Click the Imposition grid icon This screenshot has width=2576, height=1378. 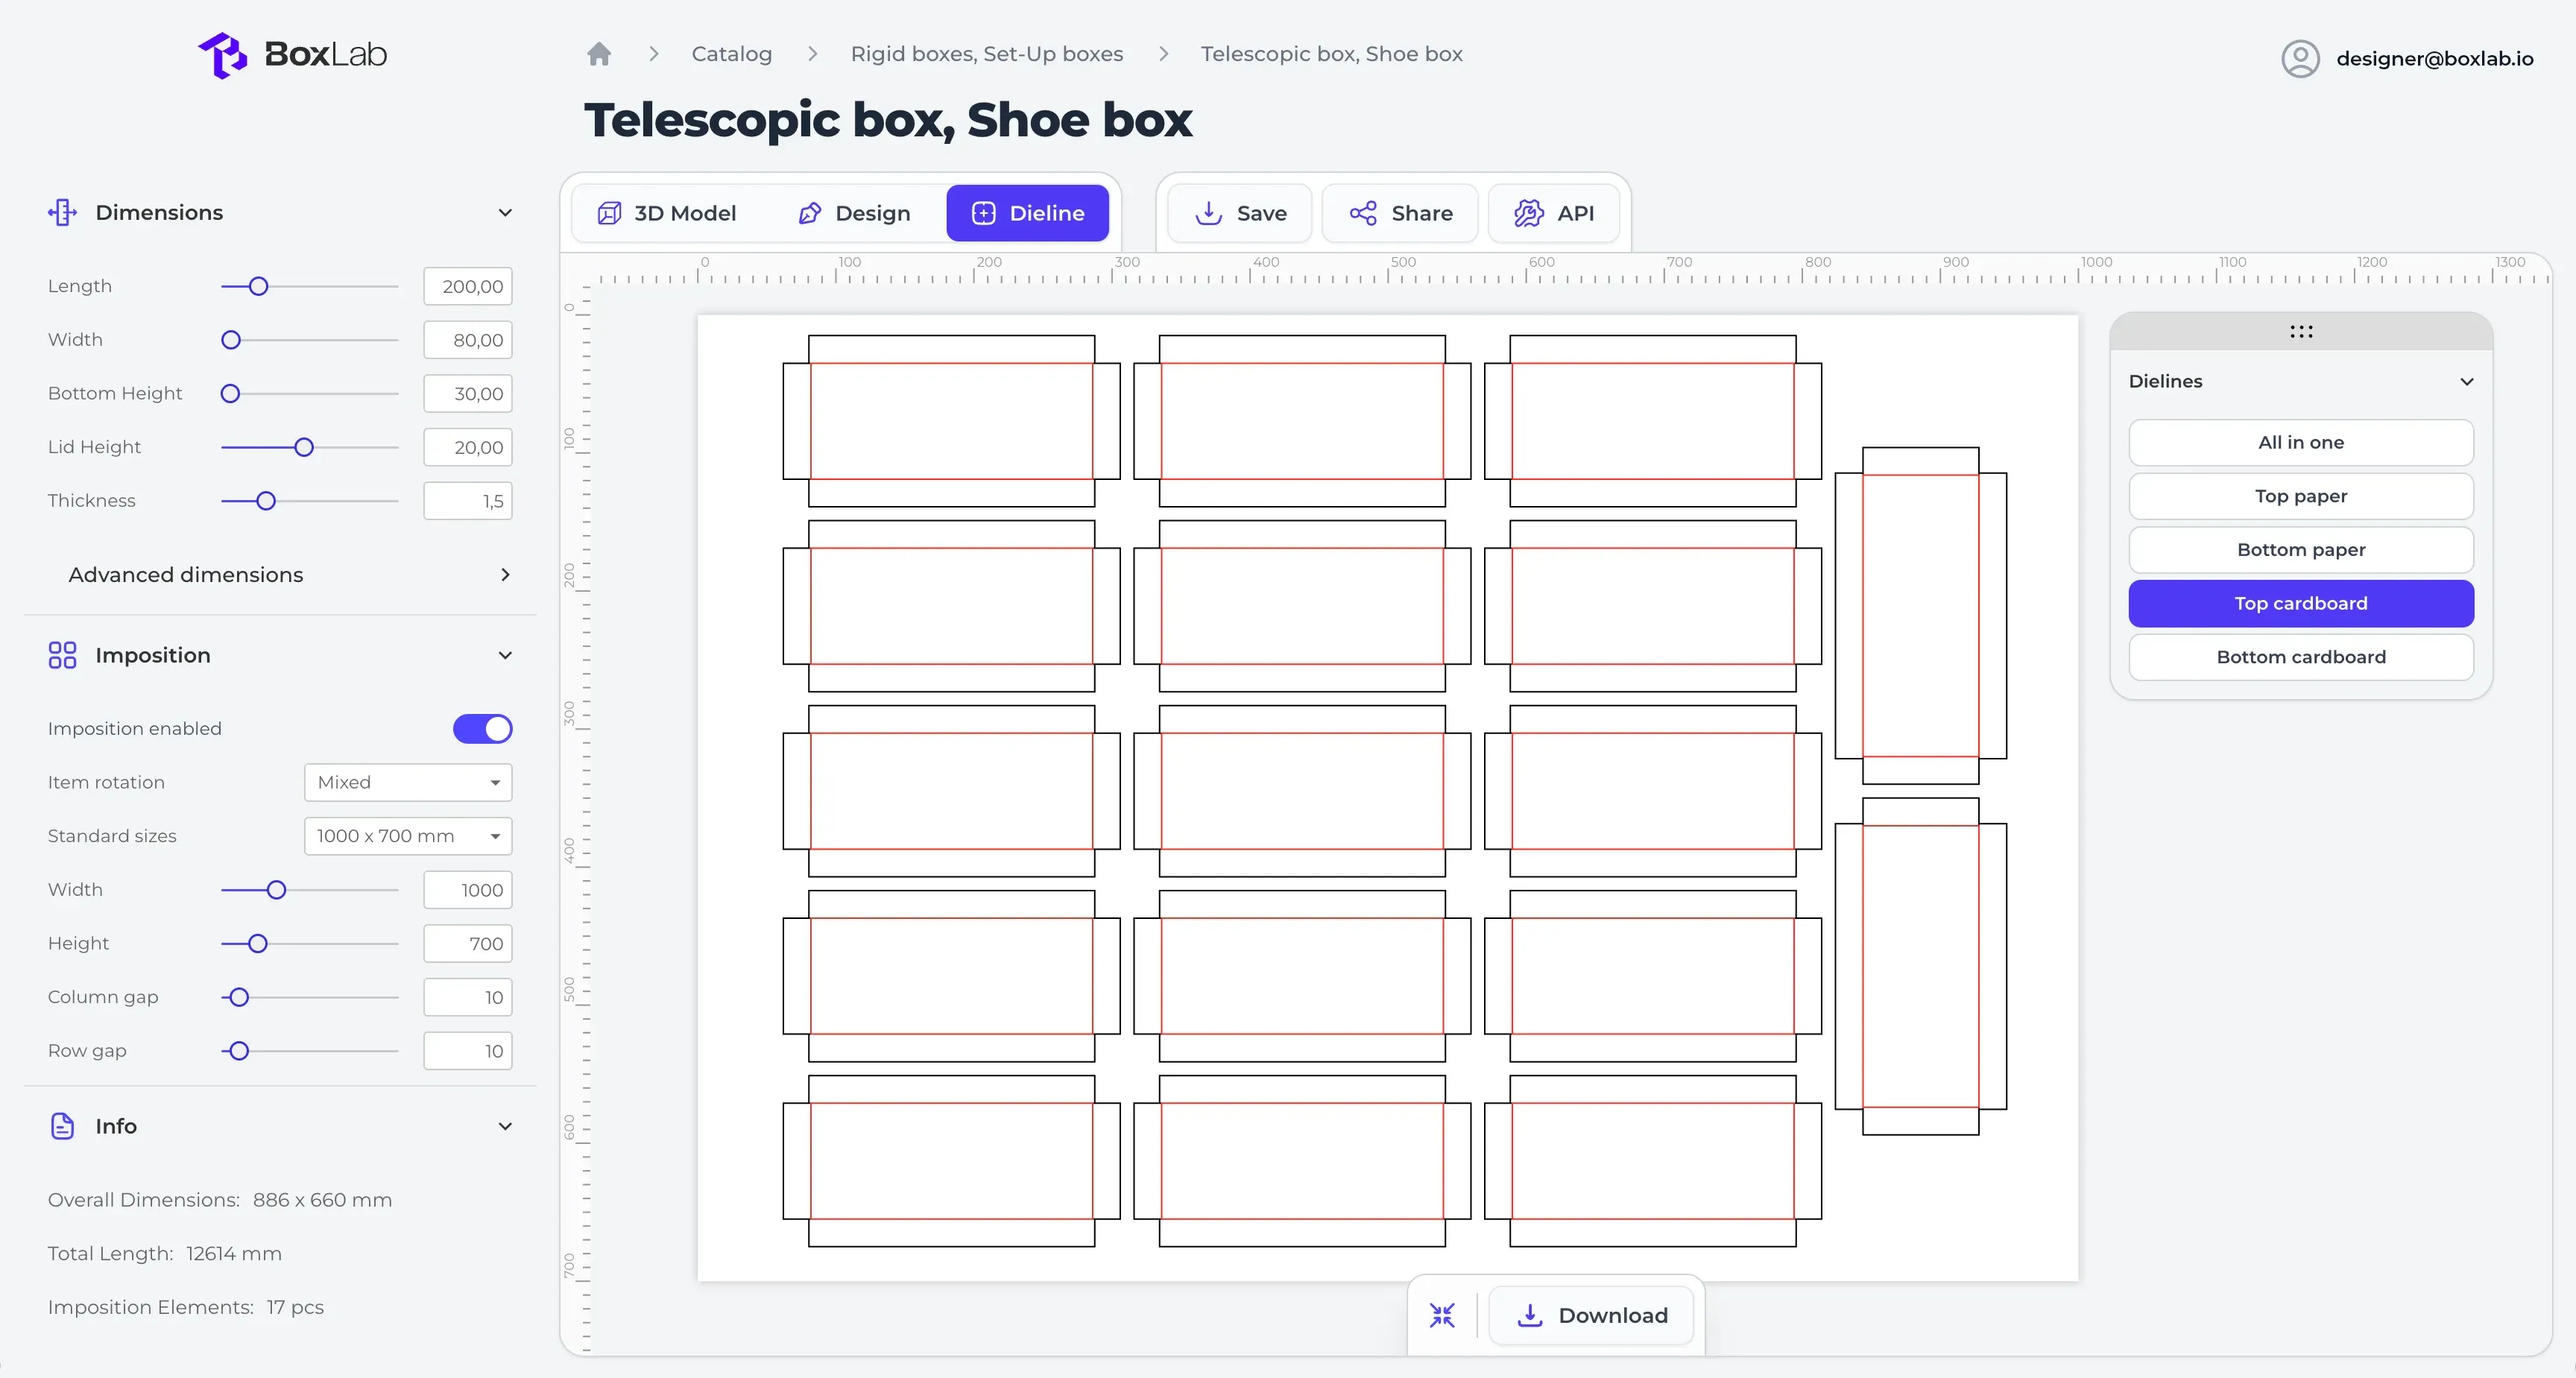(x=62, y=655)
